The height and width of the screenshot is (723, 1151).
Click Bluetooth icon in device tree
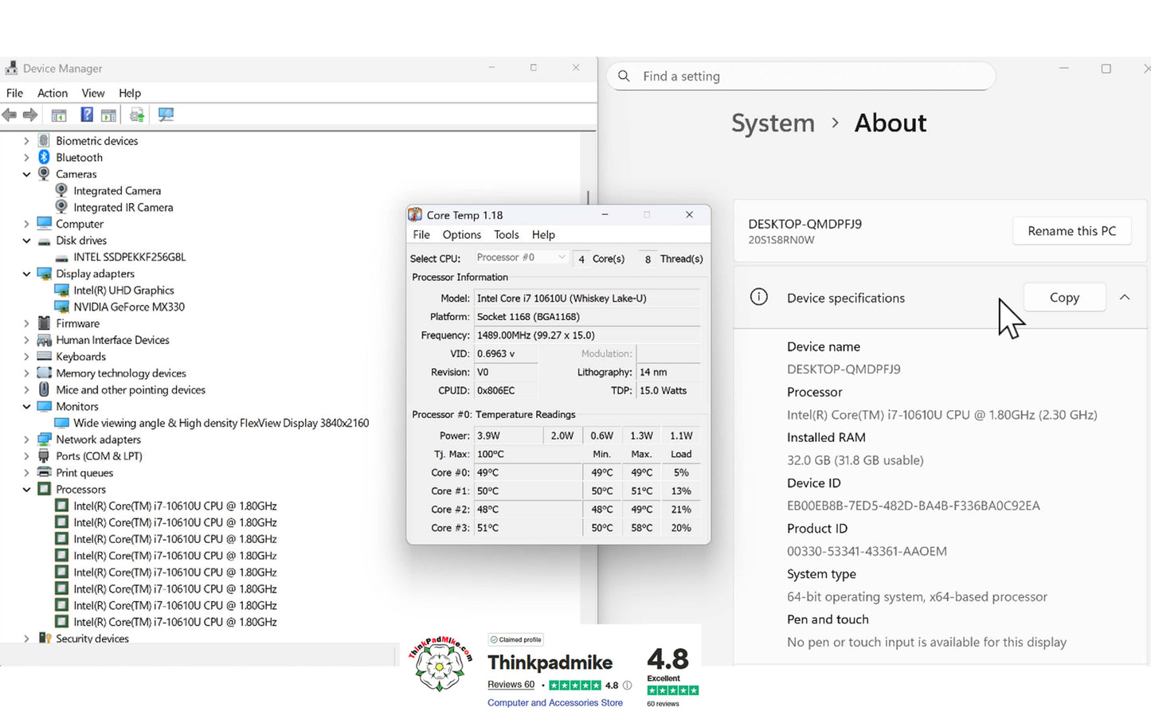(x=44, y=158)
